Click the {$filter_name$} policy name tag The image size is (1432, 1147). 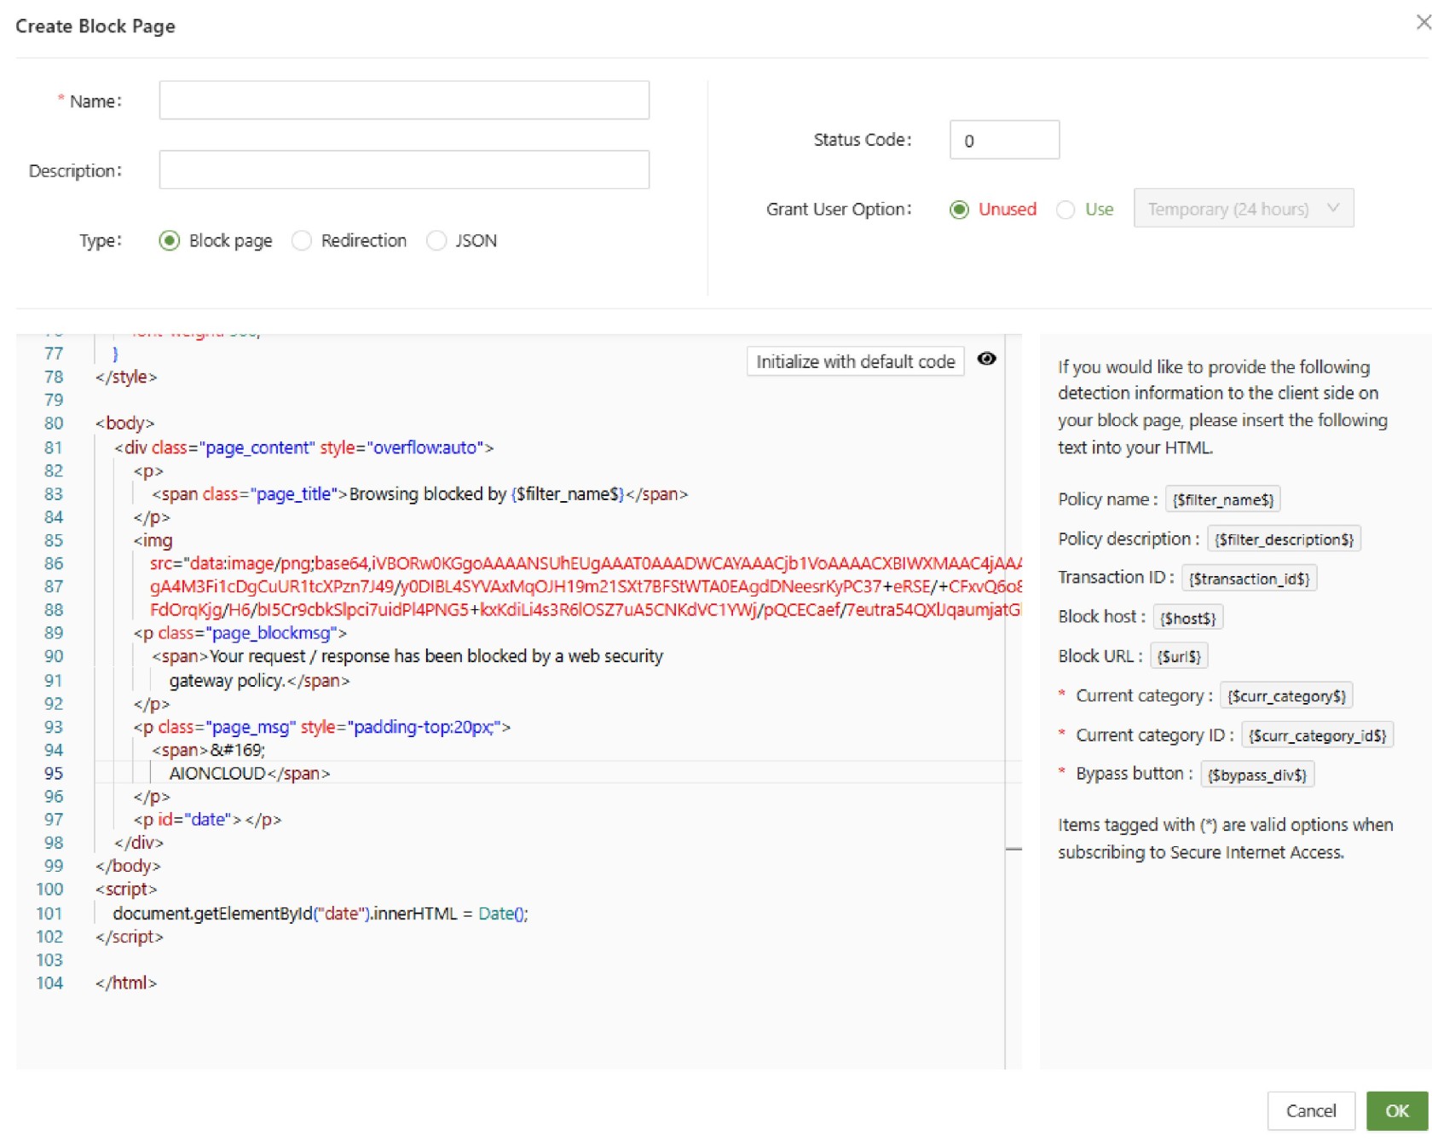[x=1222, y=499]
